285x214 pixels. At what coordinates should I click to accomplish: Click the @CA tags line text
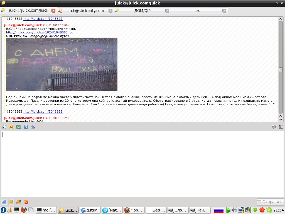coord(41,29)
